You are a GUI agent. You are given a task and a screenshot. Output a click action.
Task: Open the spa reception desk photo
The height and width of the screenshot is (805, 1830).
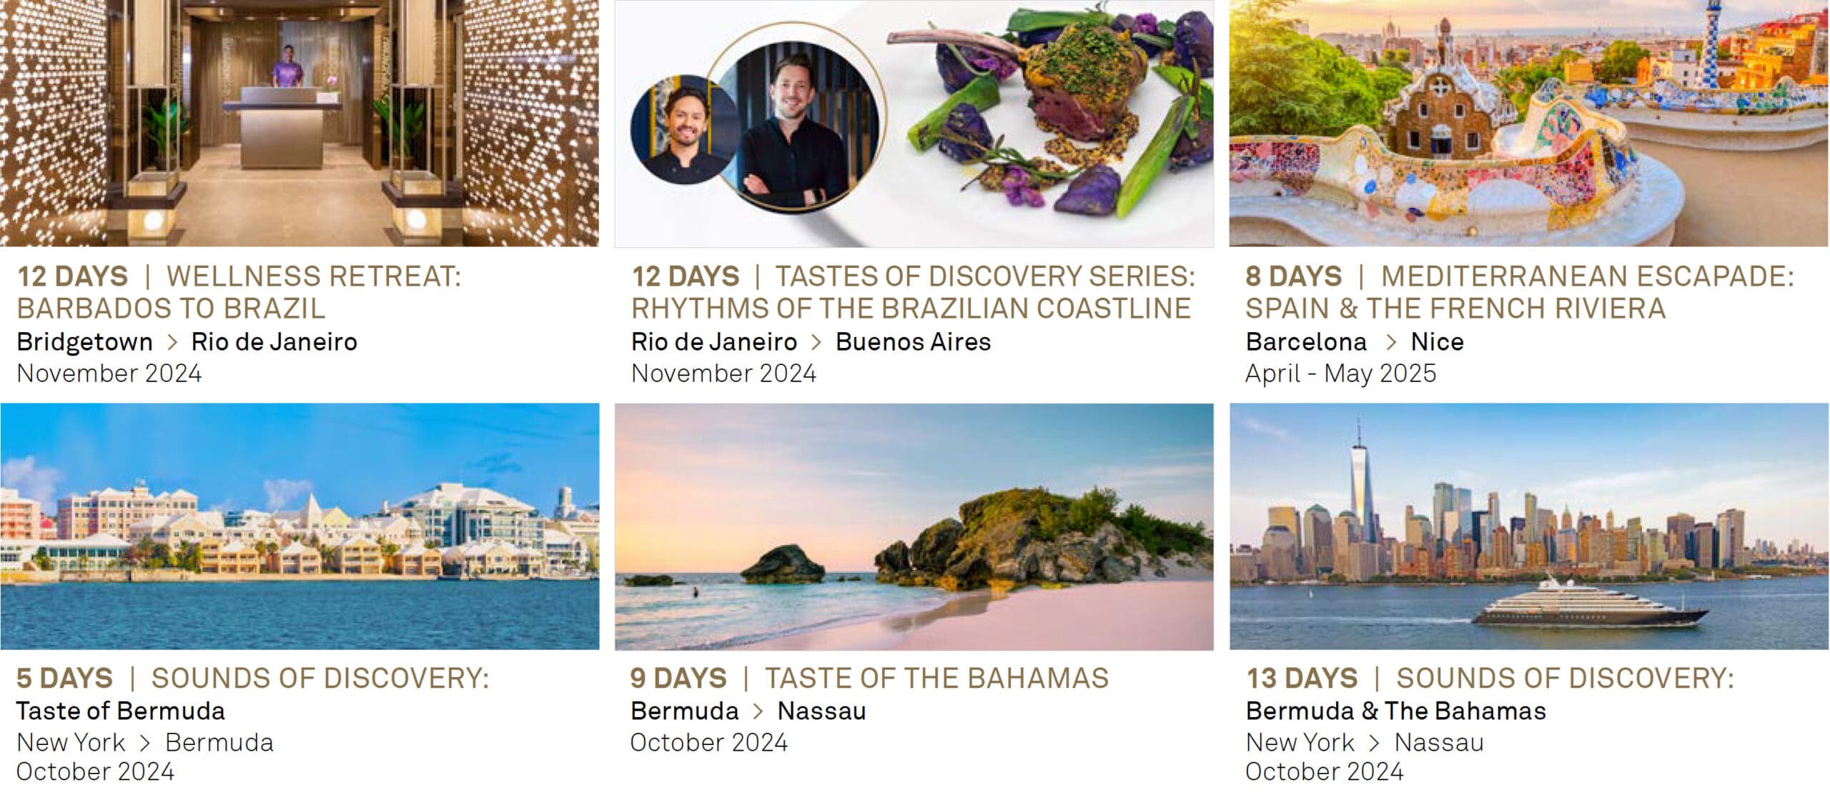pos(299,123)
